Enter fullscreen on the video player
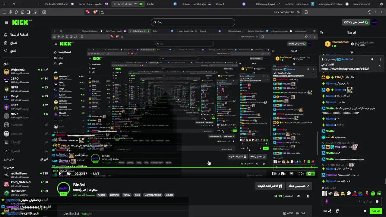The width and height of the screenshot is (386, 217). point(300,174)
